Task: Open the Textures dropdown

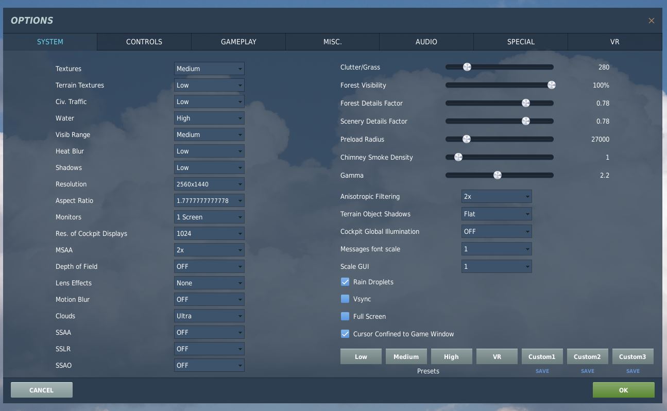Action: tap(209, 68)
